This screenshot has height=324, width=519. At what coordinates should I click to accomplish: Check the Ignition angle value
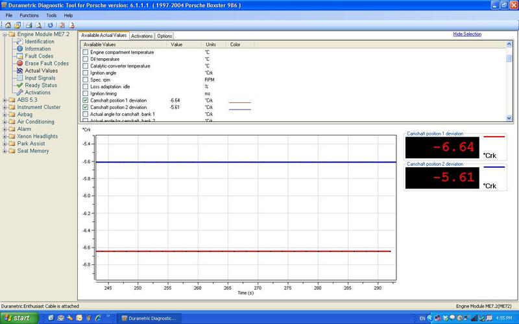pyautogui.click(x=86, y=73)
